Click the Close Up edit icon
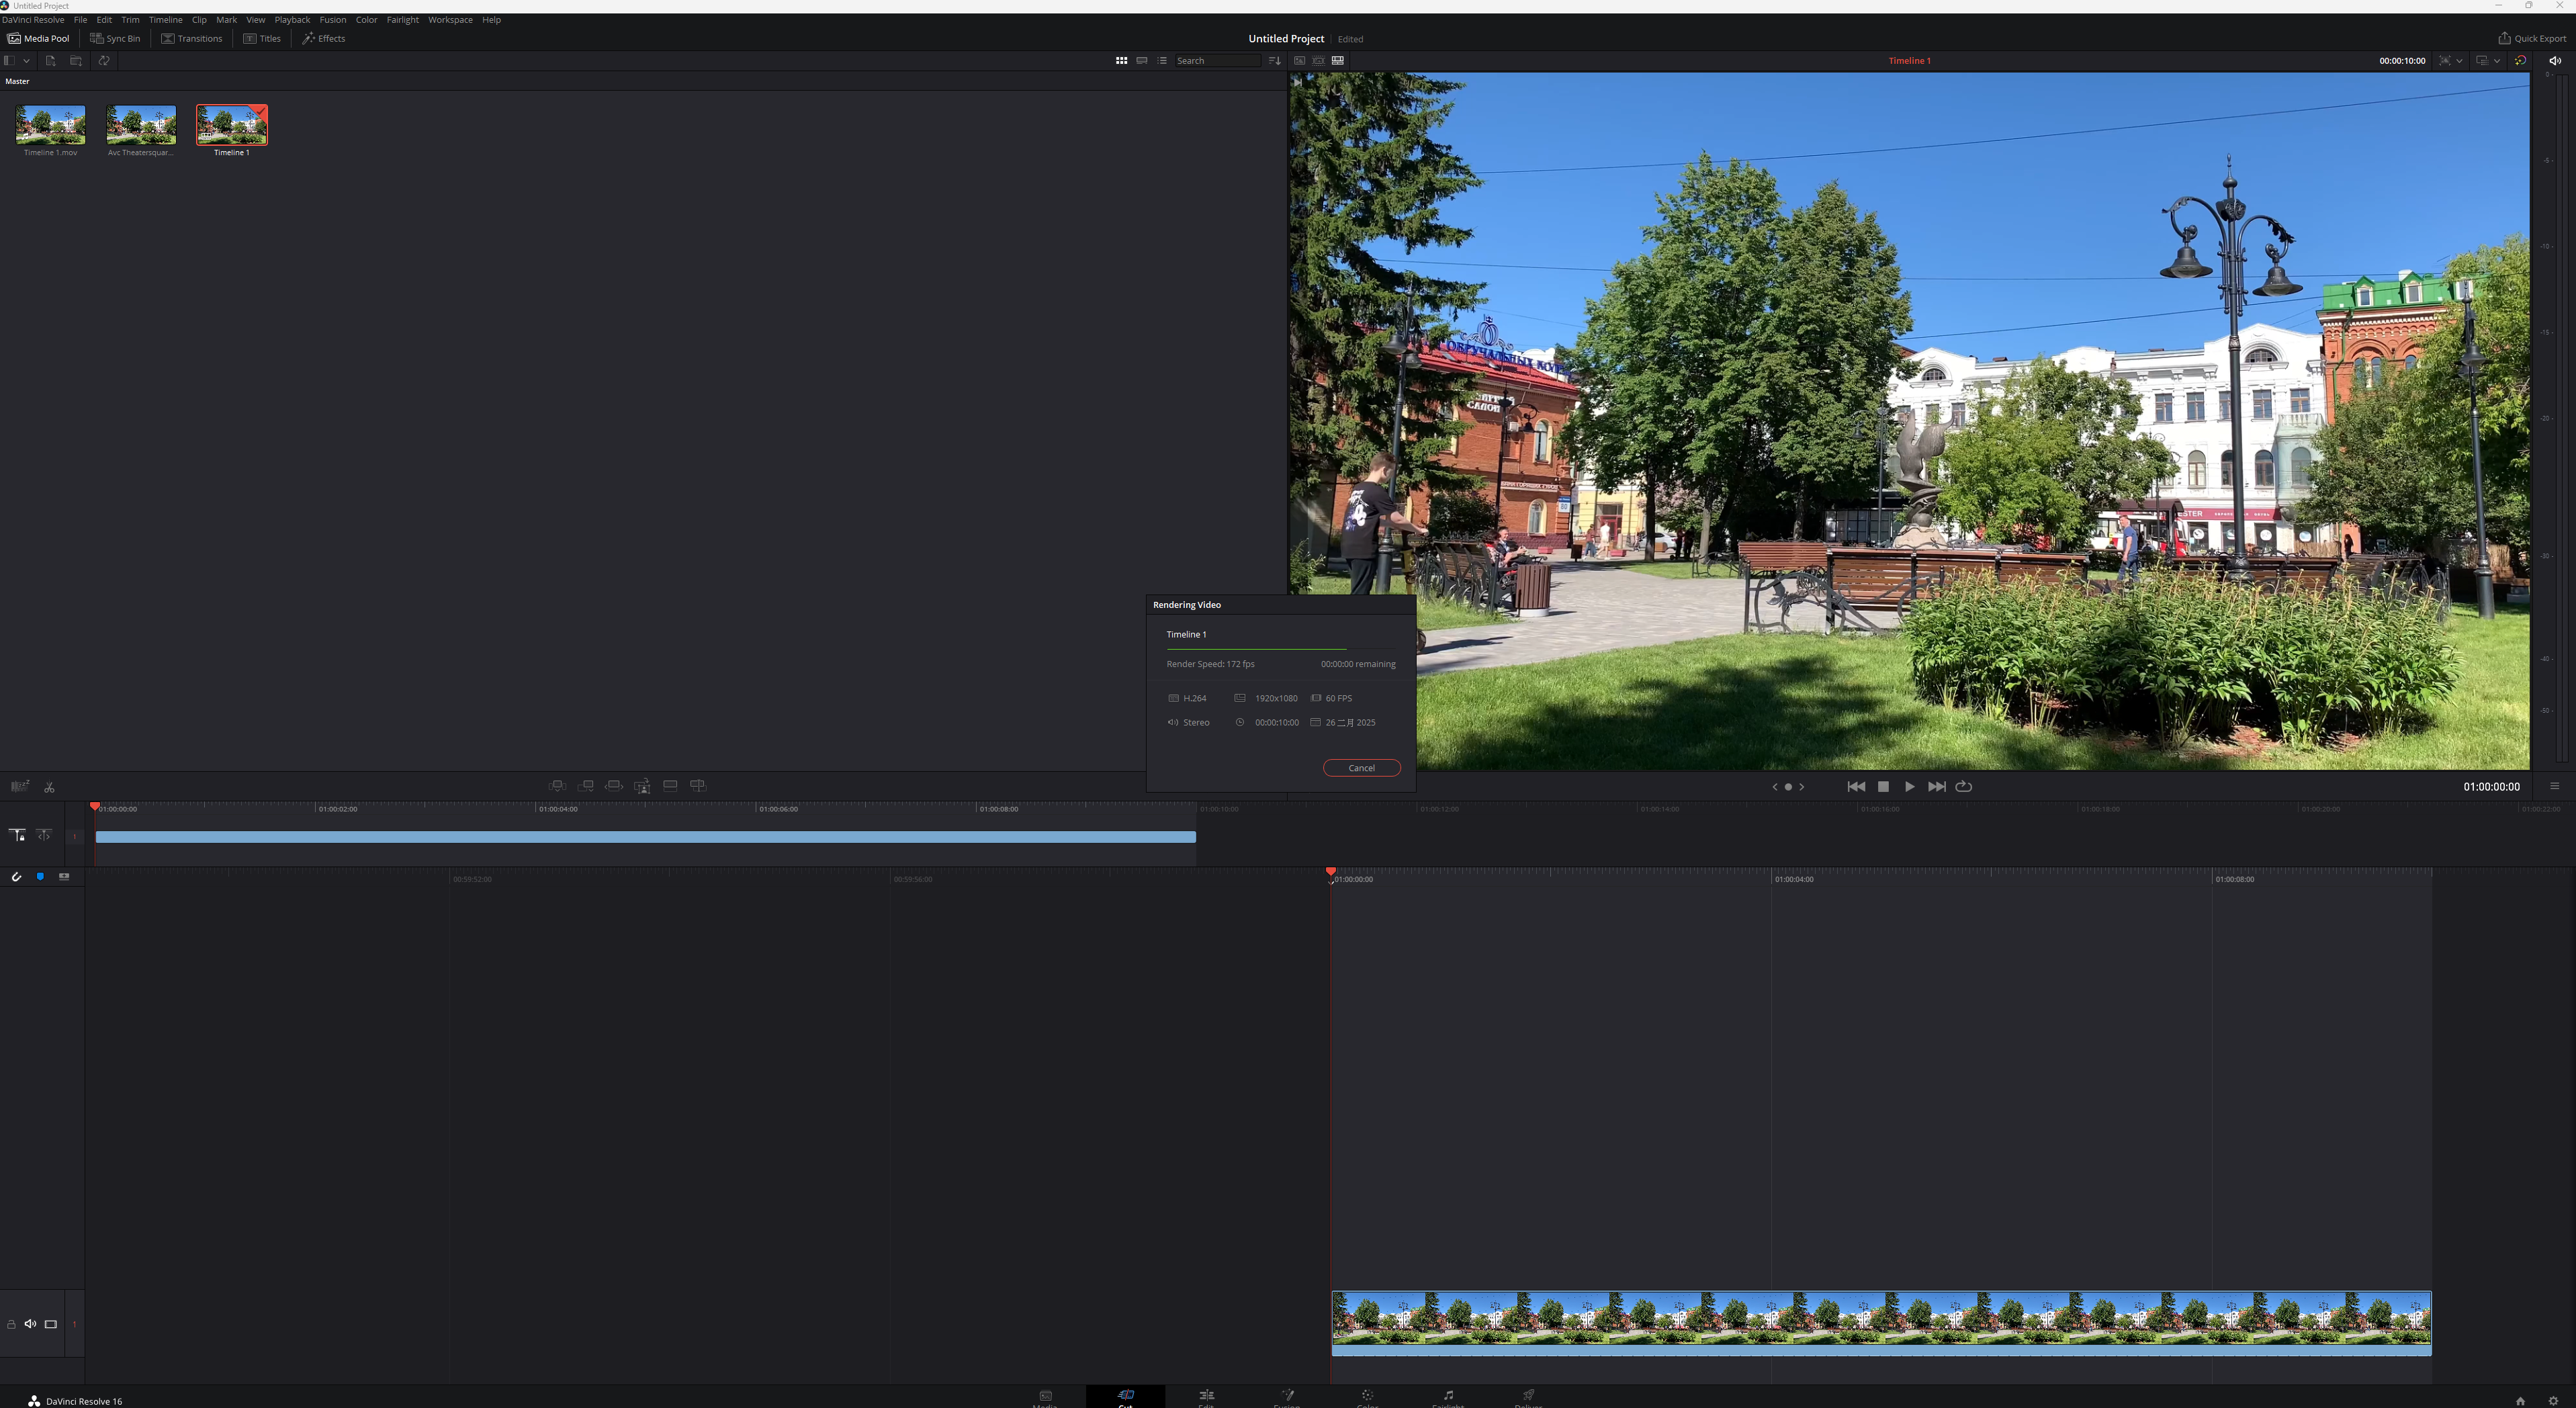The image size is (2576, 1408). coord(642,786)
